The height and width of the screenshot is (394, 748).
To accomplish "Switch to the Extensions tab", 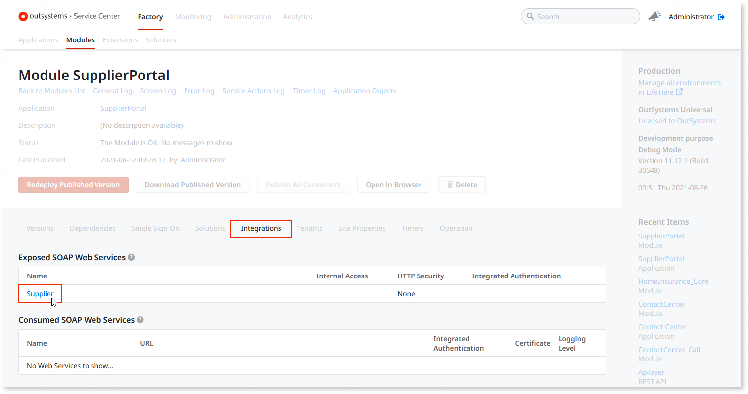I will pos(120,40).
